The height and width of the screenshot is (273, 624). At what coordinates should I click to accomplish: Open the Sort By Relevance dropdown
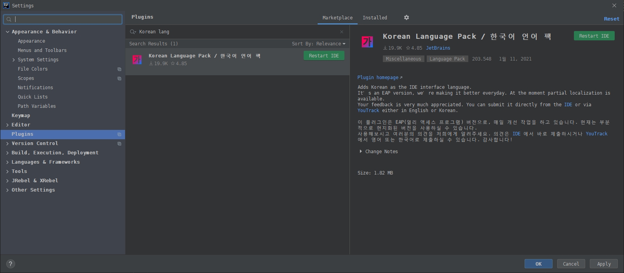coord(318,44)
